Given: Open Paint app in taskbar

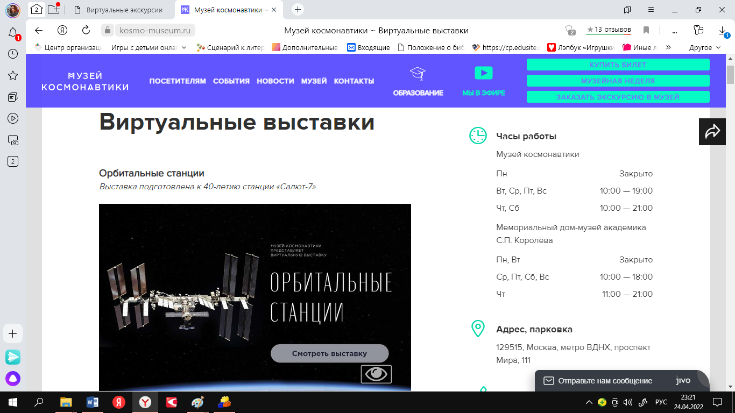Looking at the screenshot, I should point(198,402).
